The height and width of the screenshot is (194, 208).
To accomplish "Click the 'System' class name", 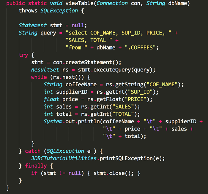I will coord(53,121).
